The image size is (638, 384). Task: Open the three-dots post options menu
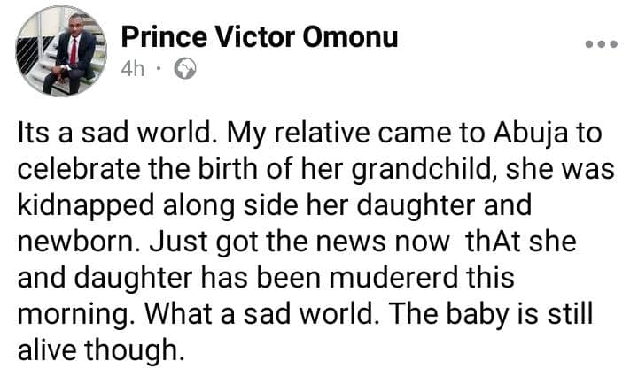coord(602,44)
